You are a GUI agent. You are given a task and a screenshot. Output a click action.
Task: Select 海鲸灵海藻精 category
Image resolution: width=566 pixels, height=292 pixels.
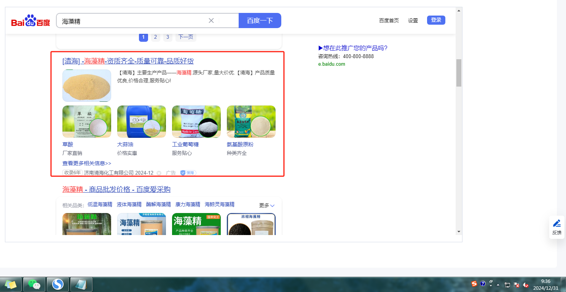[220, 204]
